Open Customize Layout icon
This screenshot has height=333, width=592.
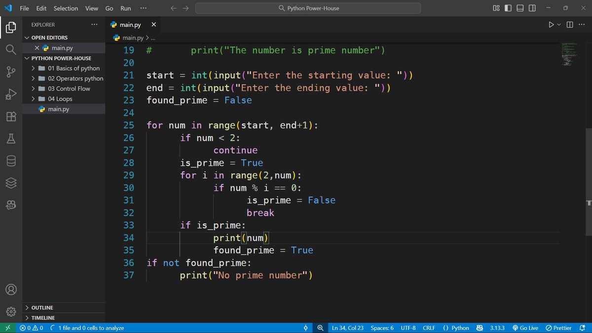[496, 8]
